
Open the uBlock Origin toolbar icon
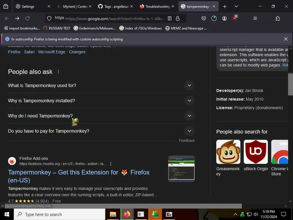point(235,18)
